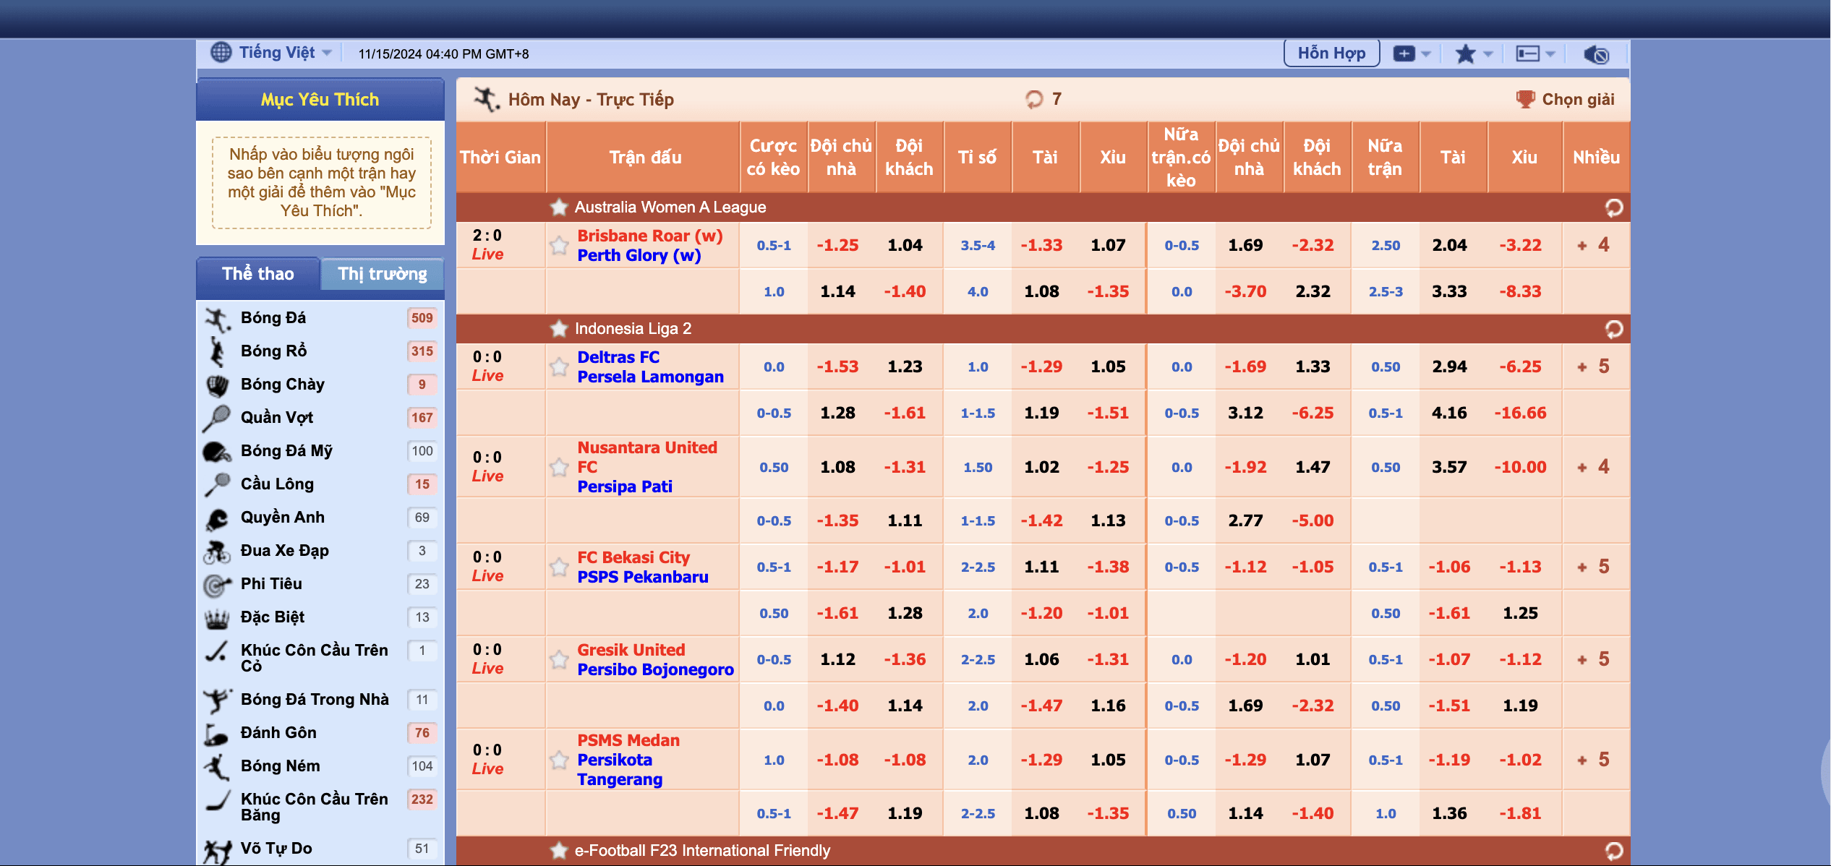This screenshot has width=1831, height=866.
Task: Click the Bóng Rổ basketball player icon
Action: coord(217,352)
